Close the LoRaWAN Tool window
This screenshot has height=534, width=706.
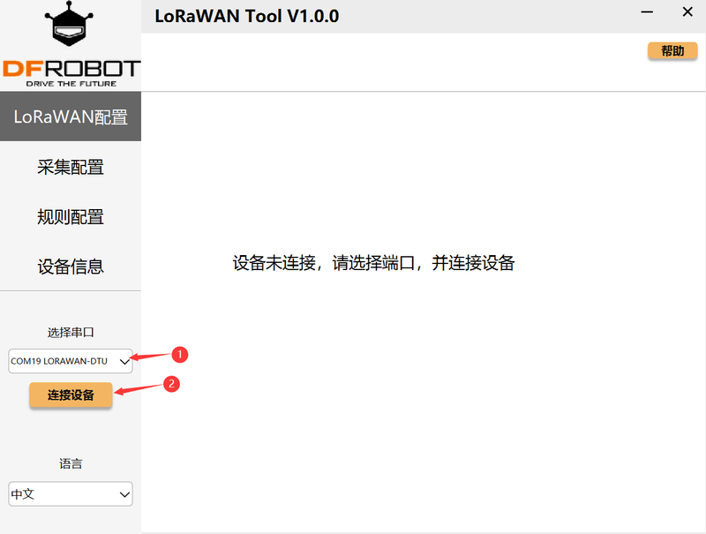687,13
